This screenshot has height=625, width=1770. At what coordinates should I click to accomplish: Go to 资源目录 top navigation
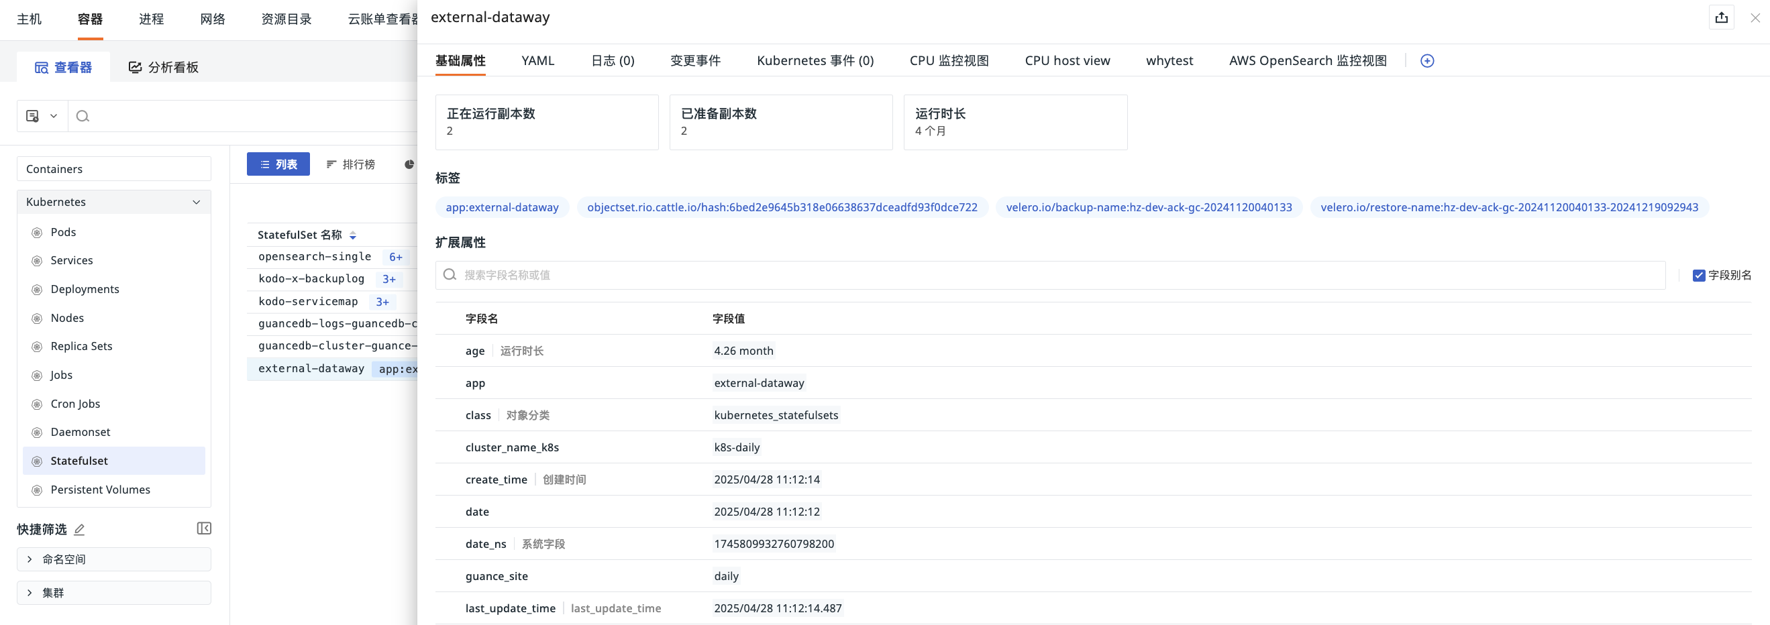tap(287, 19)
